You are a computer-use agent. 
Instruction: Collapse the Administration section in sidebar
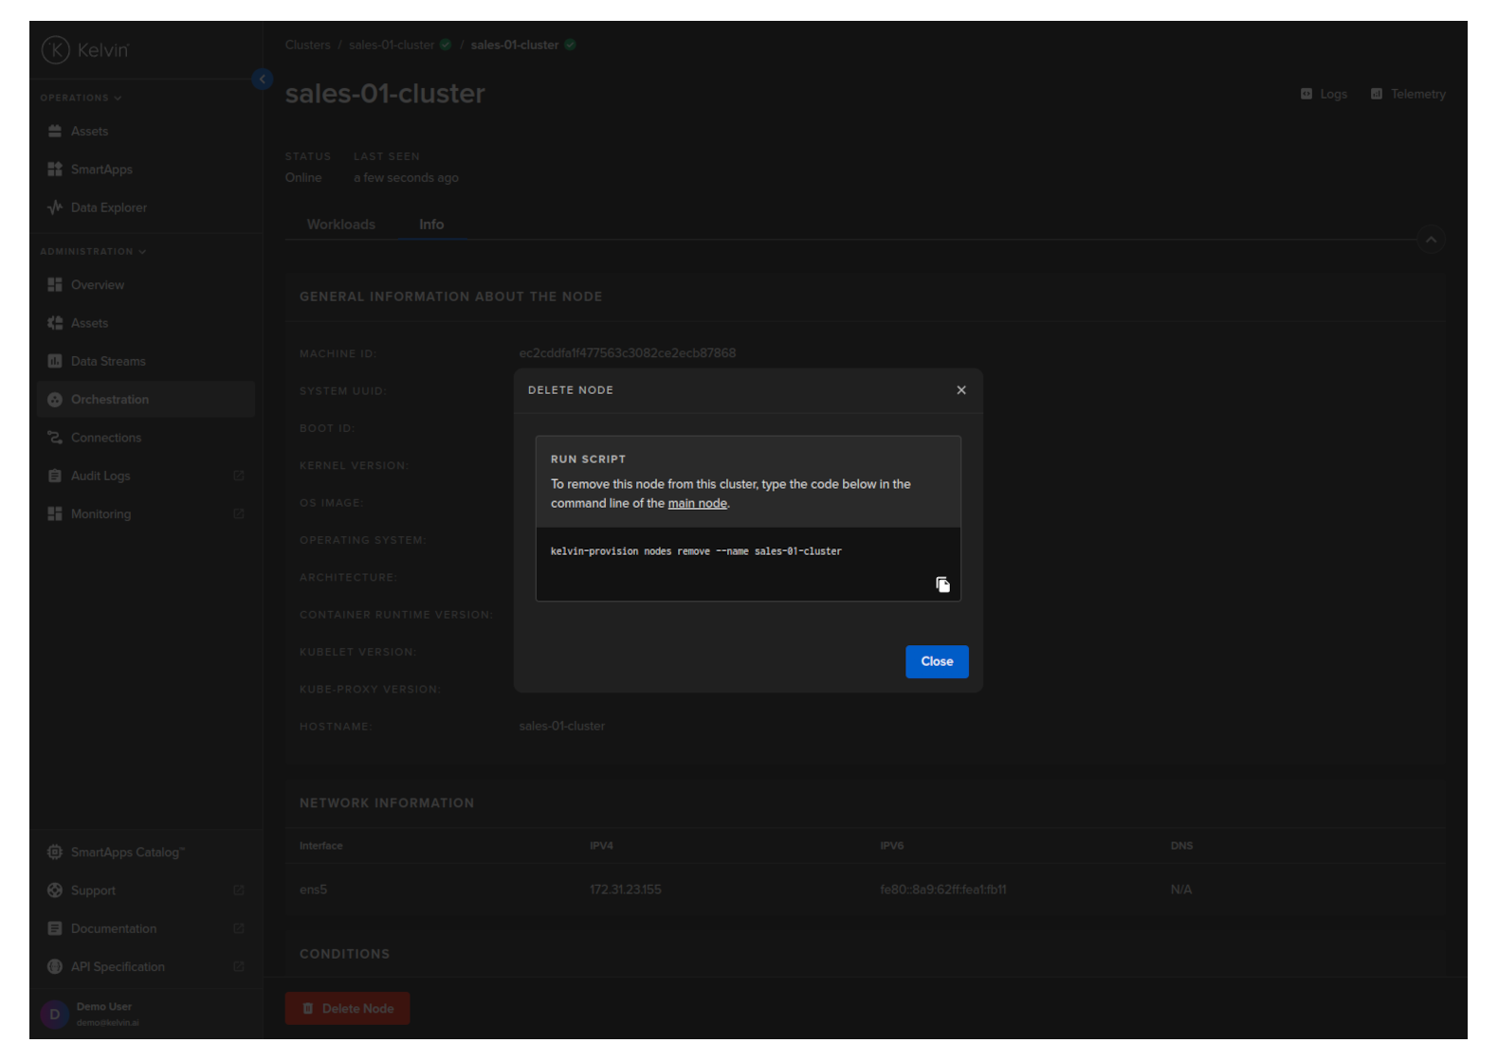(x=93, y=252)
